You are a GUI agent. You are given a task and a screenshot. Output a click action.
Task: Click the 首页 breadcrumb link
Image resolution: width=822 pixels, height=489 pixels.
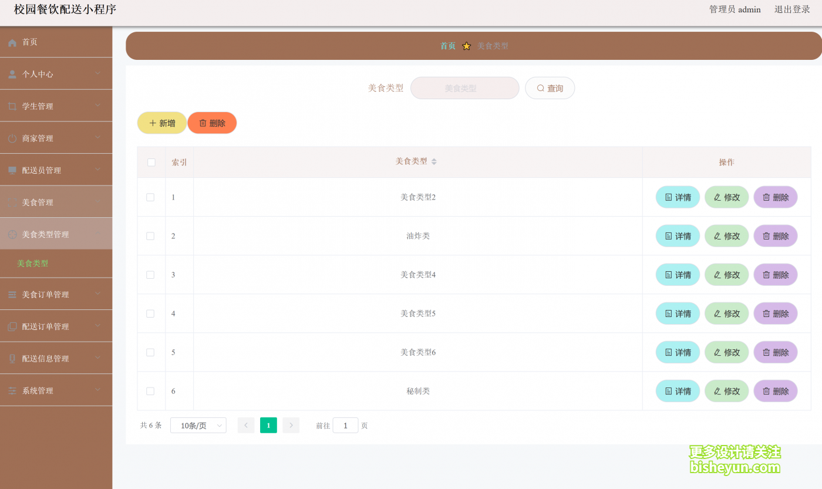click(448, 46)
